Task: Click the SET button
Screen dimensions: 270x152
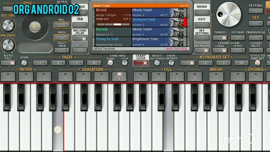Action: point(256,23)
